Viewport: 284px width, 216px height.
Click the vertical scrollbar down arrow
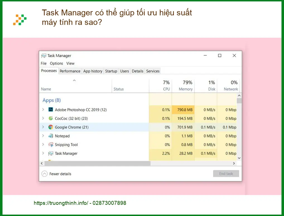click(x=239, y=158)
